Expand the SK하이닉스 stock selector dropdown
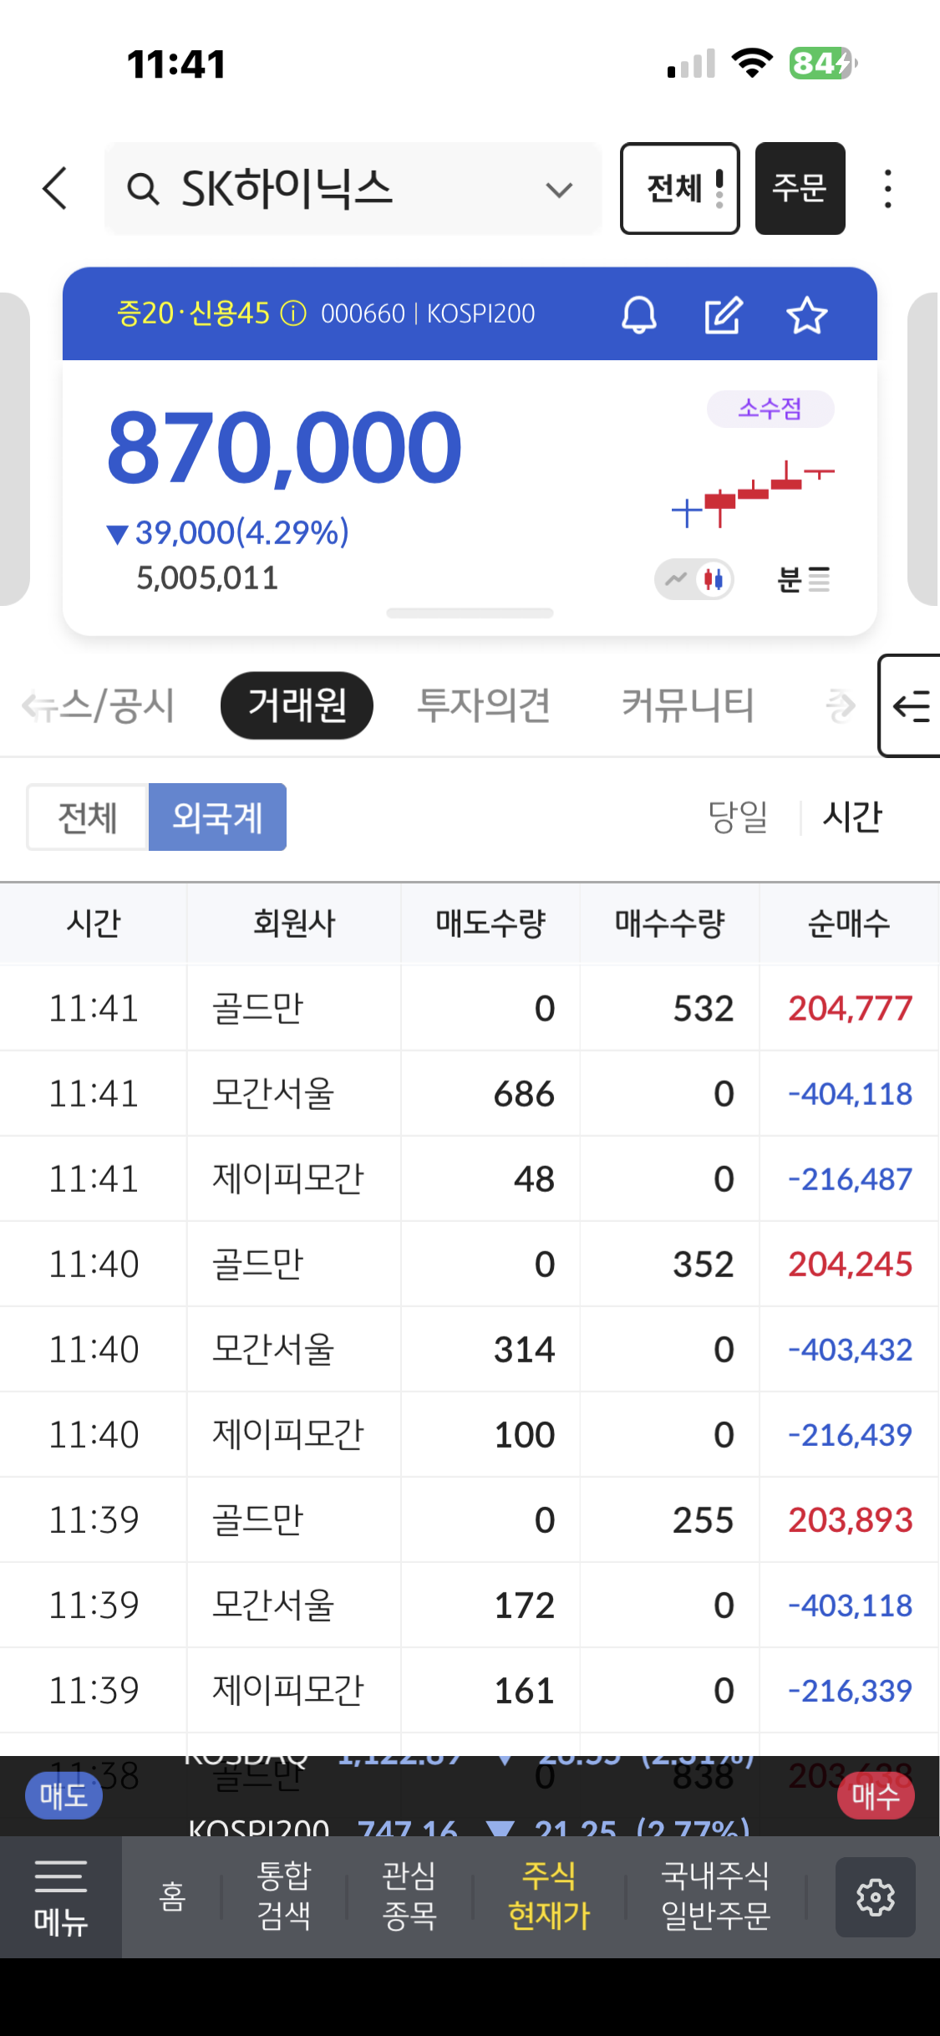The height and width of the screenshot is (2036, 940). coord(558,190)
